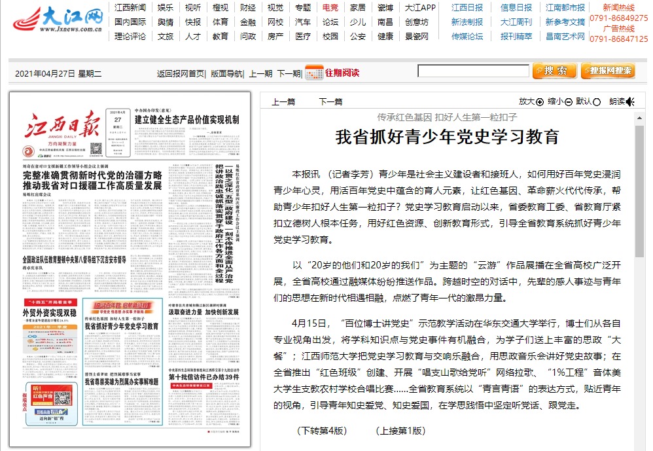653x451 pixels.
Task: Click the 下转第4版 continuation link
Action: (322, 431)
